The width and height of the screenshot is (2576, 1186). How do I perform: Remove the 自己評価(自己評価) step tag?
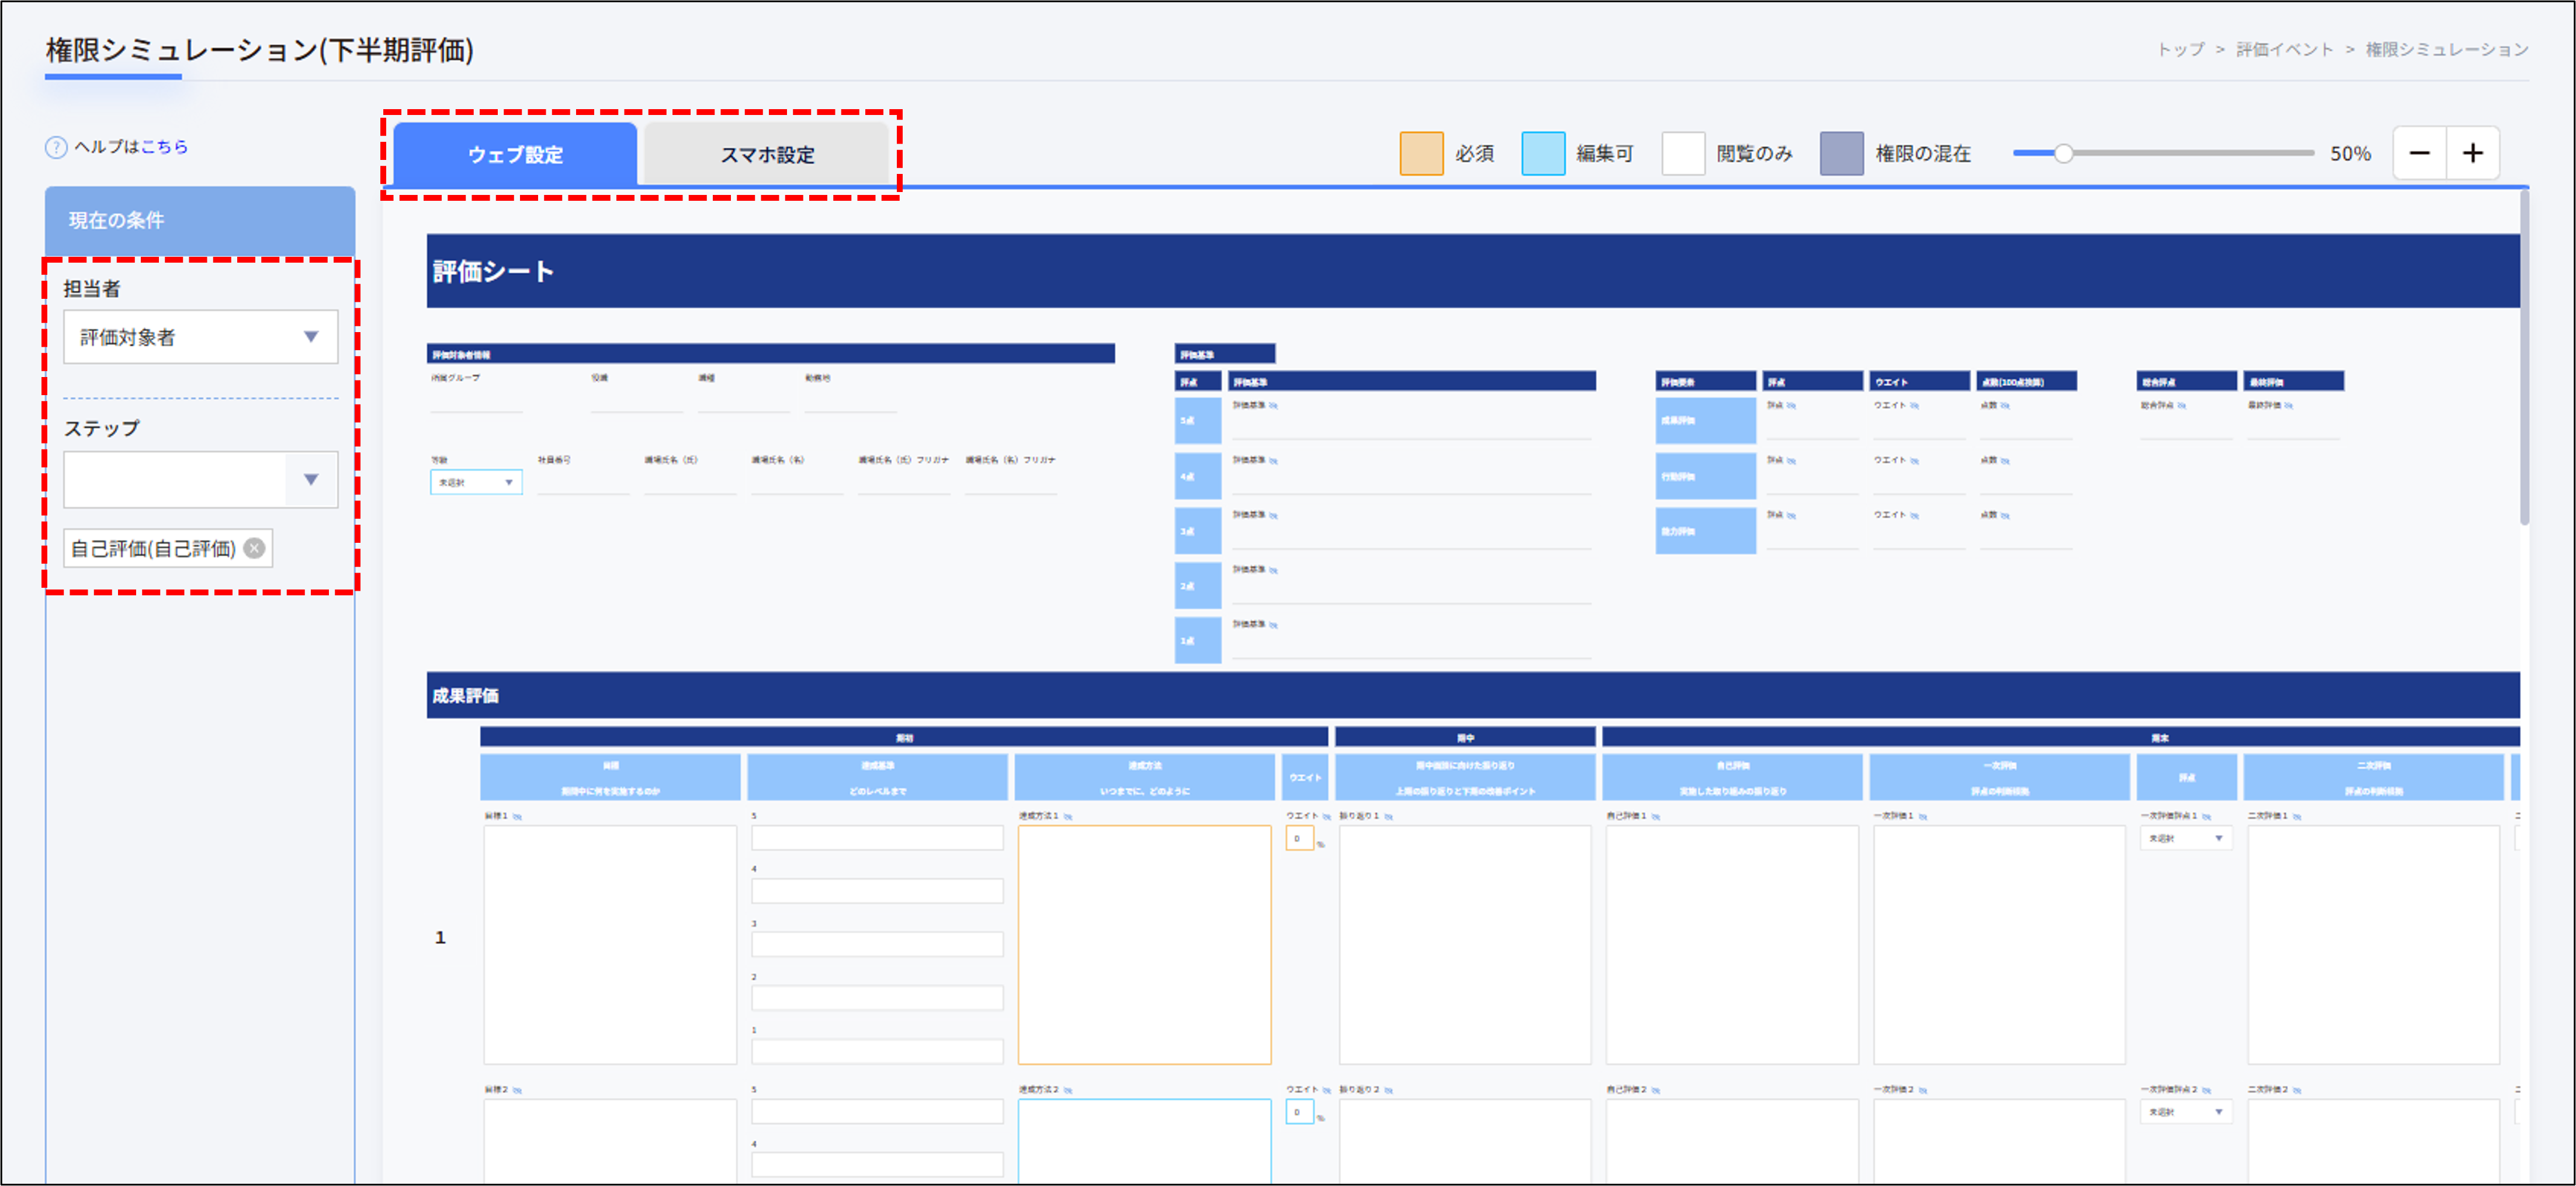(x=255, y=549)
